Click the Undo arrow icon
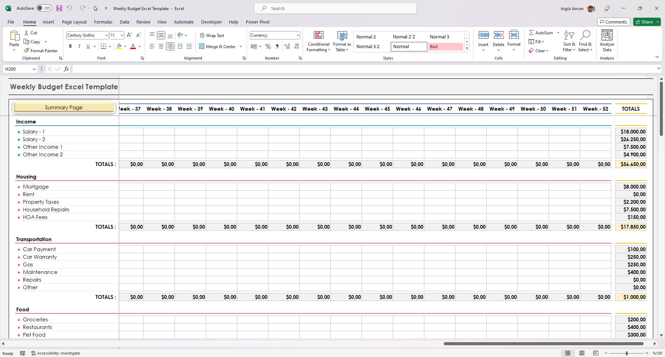Image resolution: width=665 pixels, height=357 pixels. [69, 8]
